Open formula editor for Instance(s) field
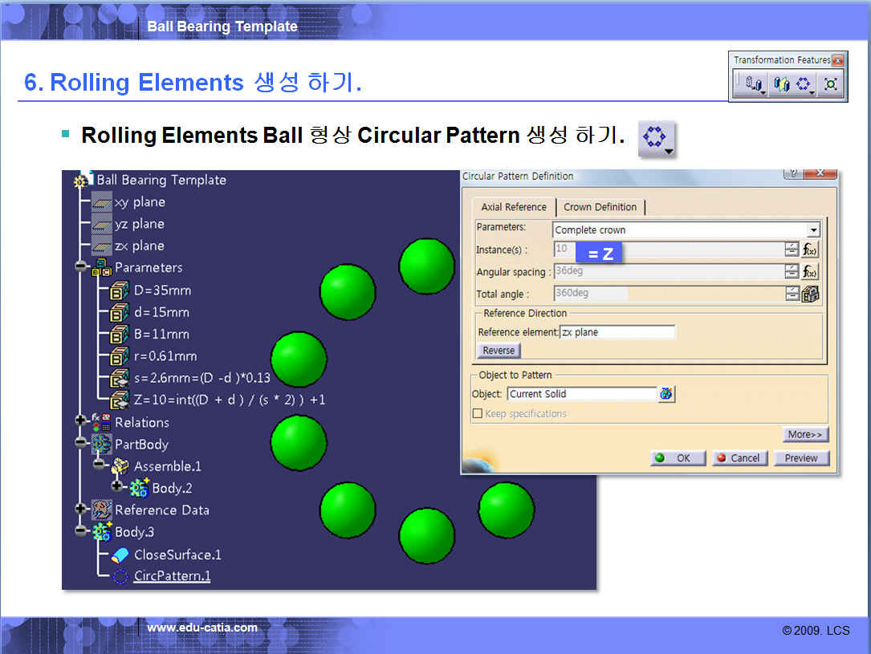 point(810,250)
